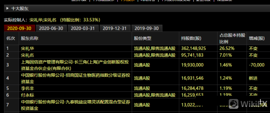The image size is (270, 113).
Task: Select the 2020-09-30 date tab
Action: 19,28
